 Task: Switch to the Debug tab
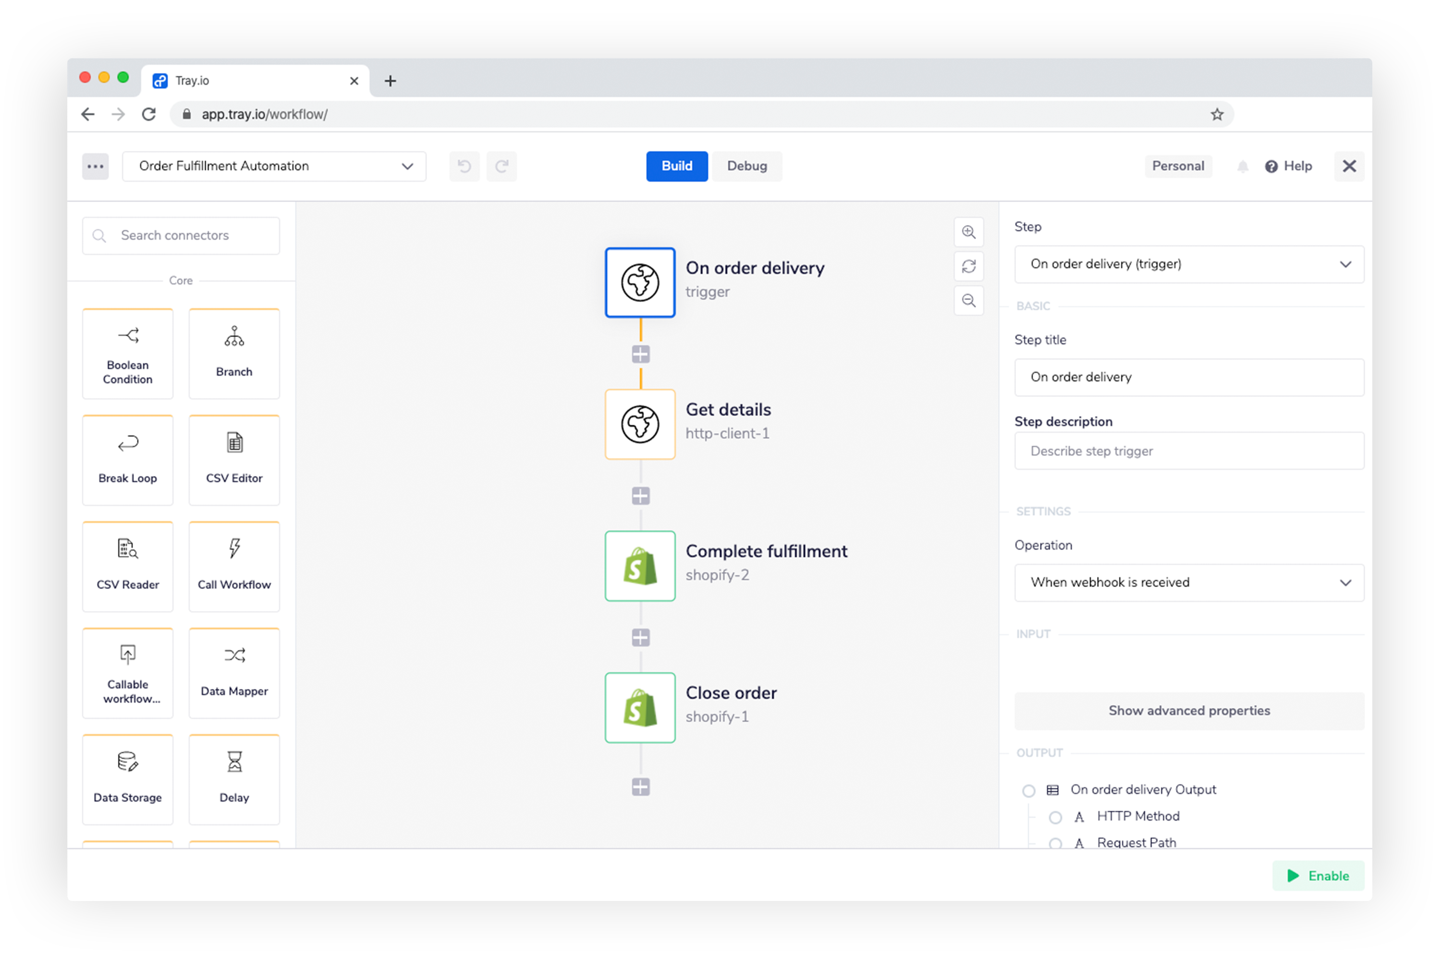(746, 166)
